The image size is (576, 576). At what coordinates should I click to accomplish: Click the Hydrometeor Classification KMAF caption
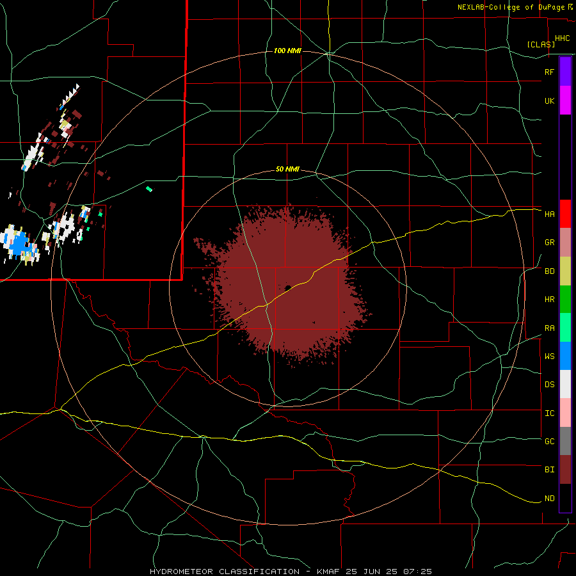[x=291, y=572]
